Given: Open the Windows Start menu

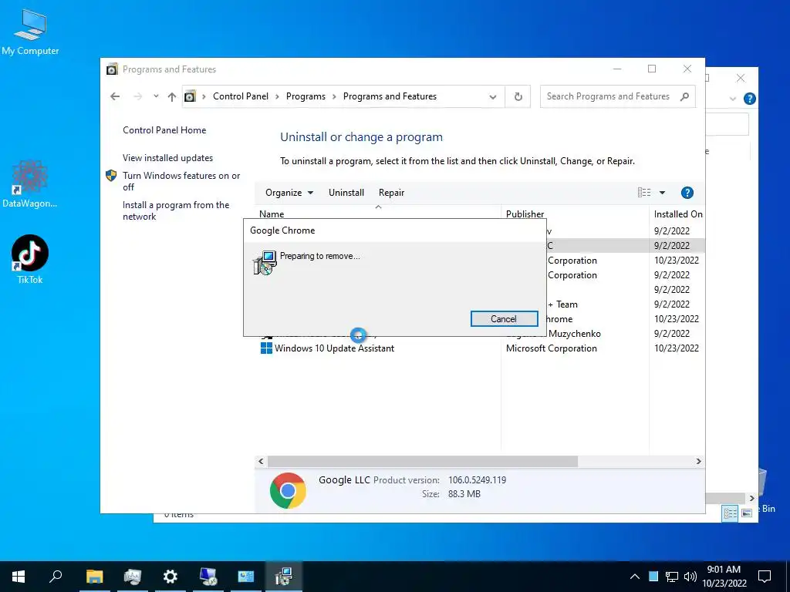Looking at the screenshot, I should click(x=19, y=577).
